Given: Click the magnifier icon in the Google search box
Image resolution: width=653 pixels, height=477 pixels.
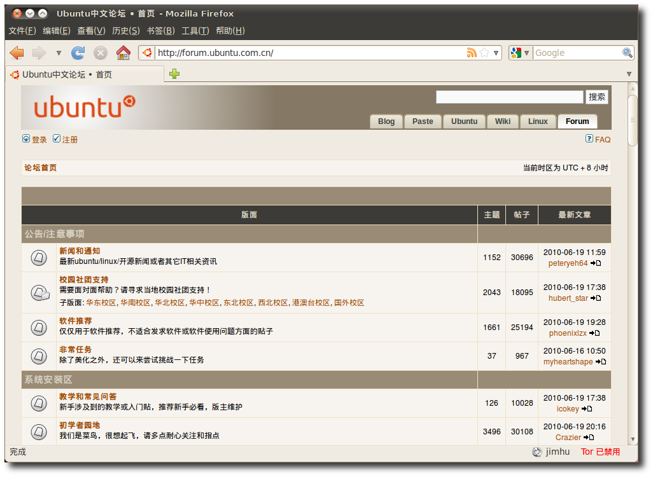Looking at the screenshot, I should tap(627, 53).
